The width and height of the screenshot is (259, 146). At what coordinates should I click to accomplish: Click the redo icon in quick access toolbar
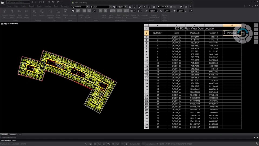point(58,2)
